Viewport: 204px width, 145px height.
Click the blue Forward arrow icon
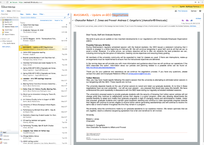(x=191, y=20)
